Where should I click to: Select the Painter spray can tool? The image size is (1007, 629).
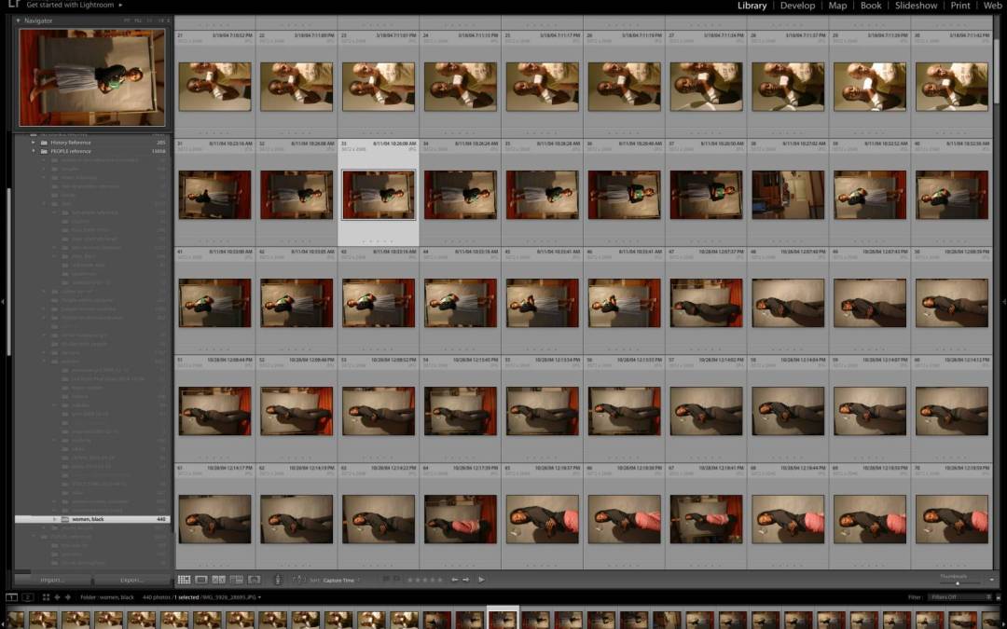point(278,580)
